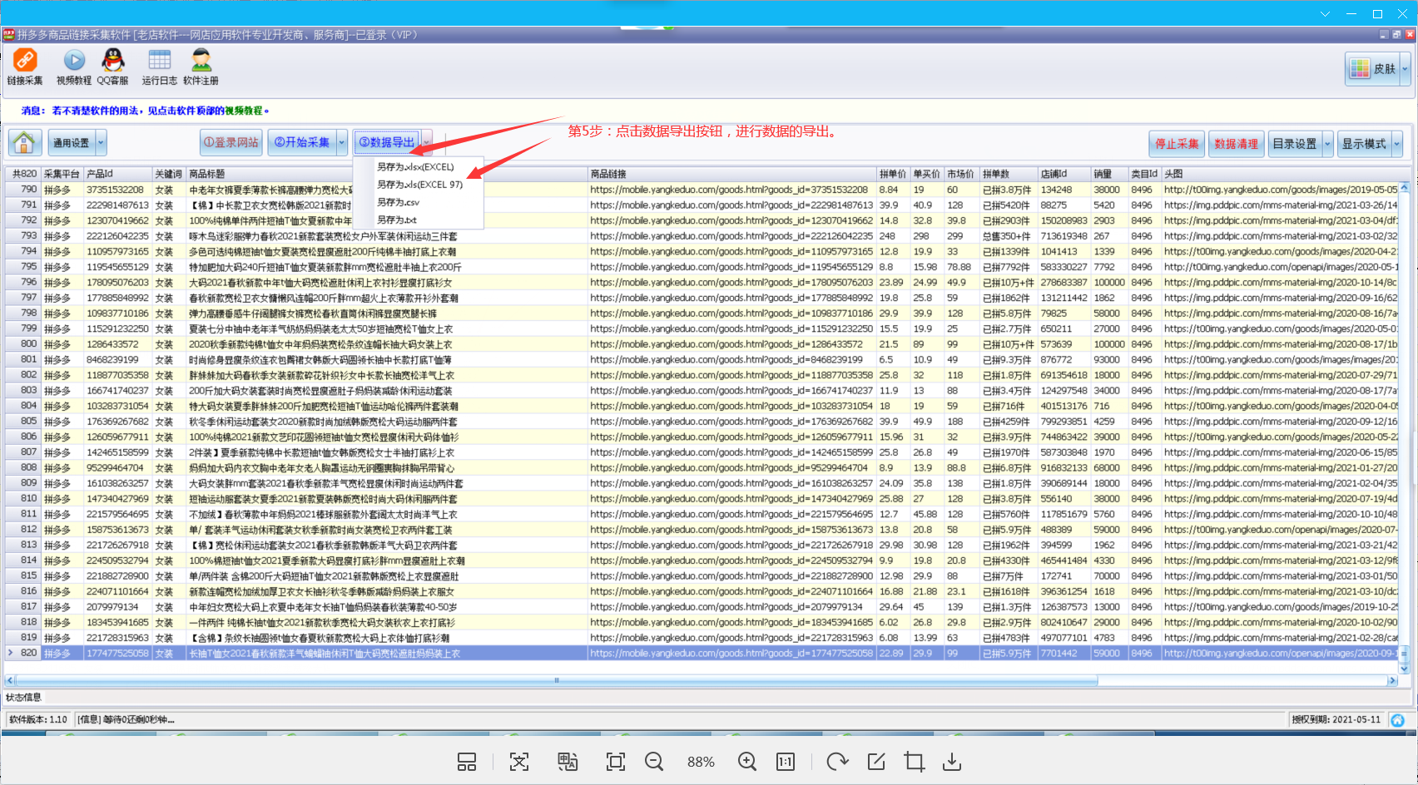Select the crop tool

click(915, 762)
